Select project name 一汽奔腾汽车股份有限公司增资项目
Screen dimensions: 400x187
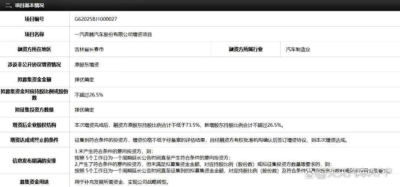pyautogui.click(x=113, y=34)
